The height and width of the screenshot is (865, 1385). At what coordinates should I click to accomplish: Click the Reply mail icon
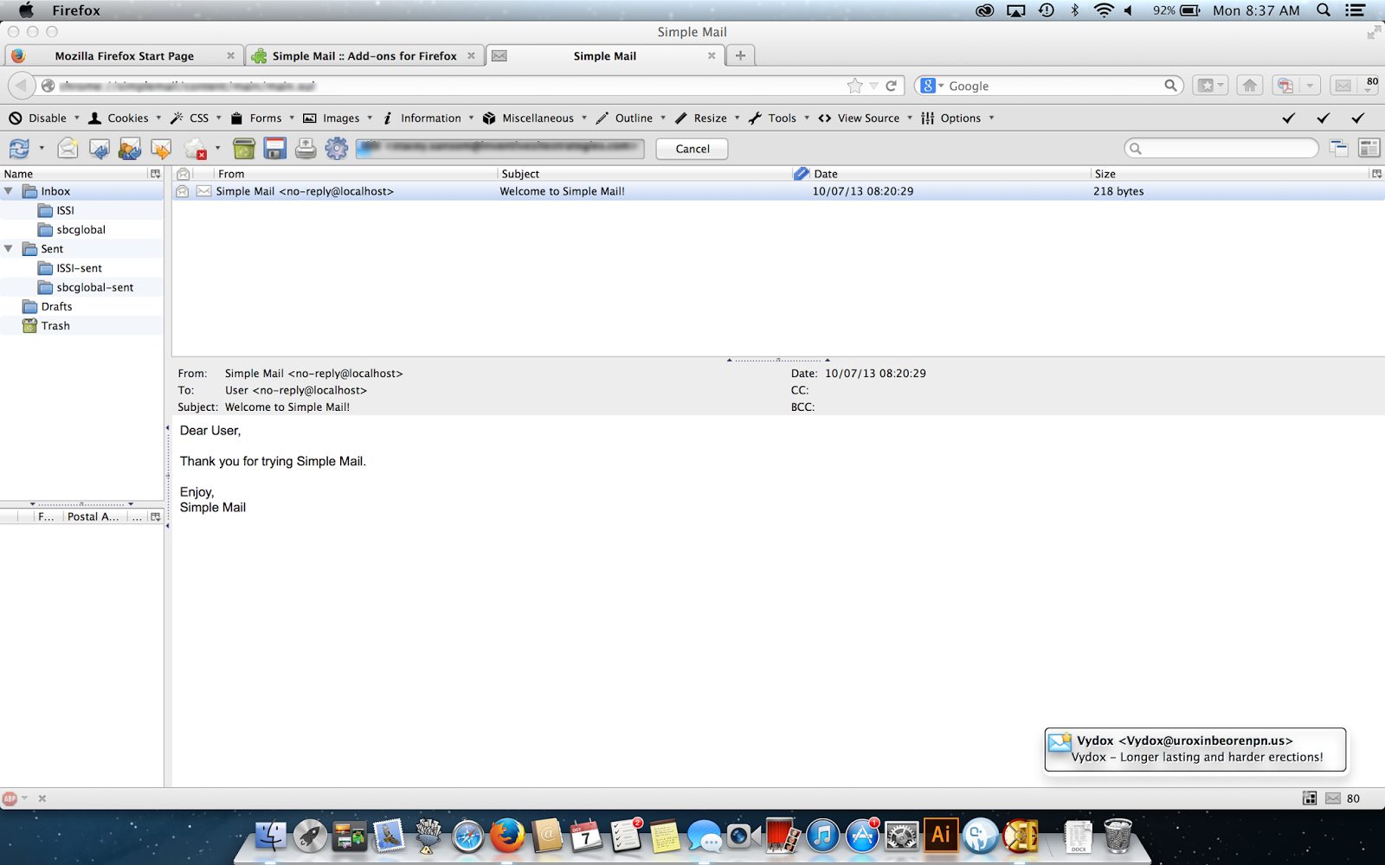click(99, 149)
